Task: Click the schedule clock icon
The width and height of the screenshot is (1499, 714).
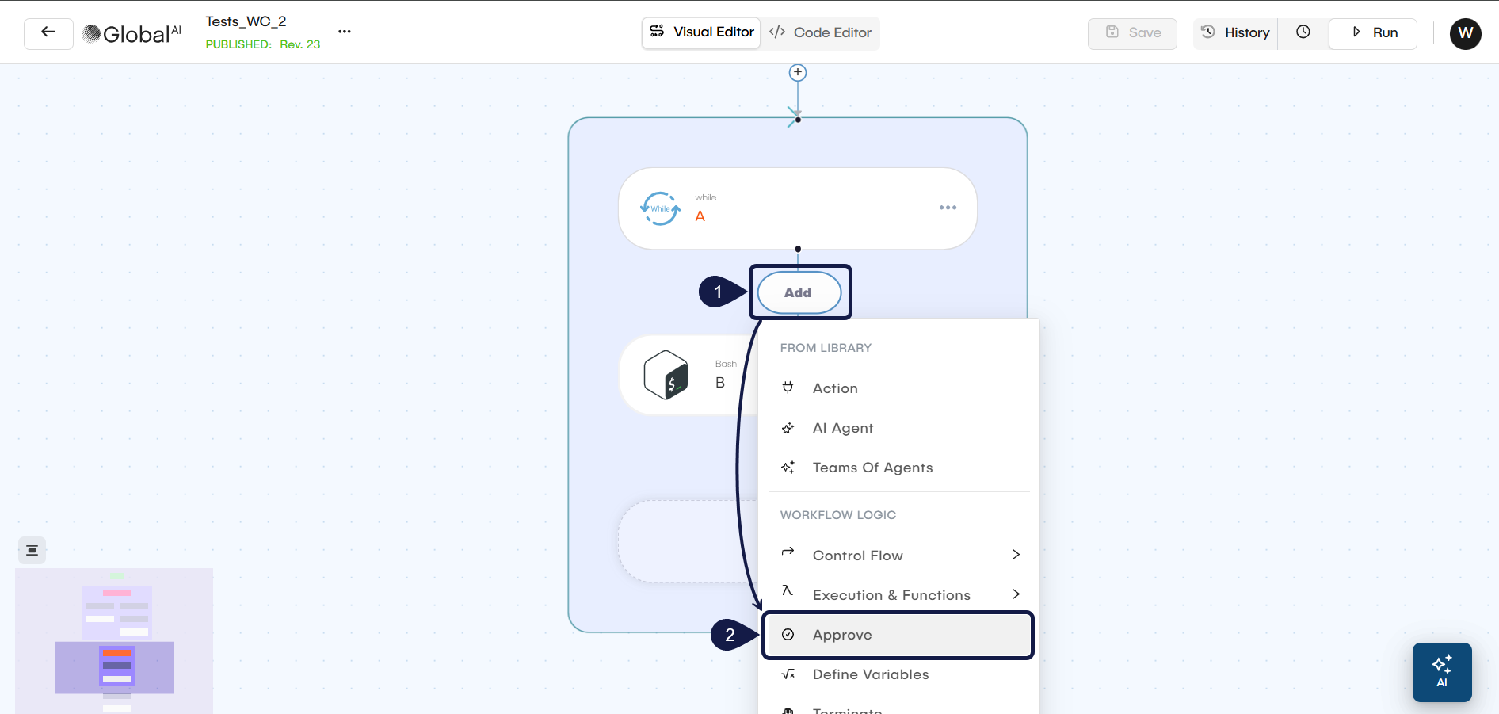Action: click(x=1303, y=32)
